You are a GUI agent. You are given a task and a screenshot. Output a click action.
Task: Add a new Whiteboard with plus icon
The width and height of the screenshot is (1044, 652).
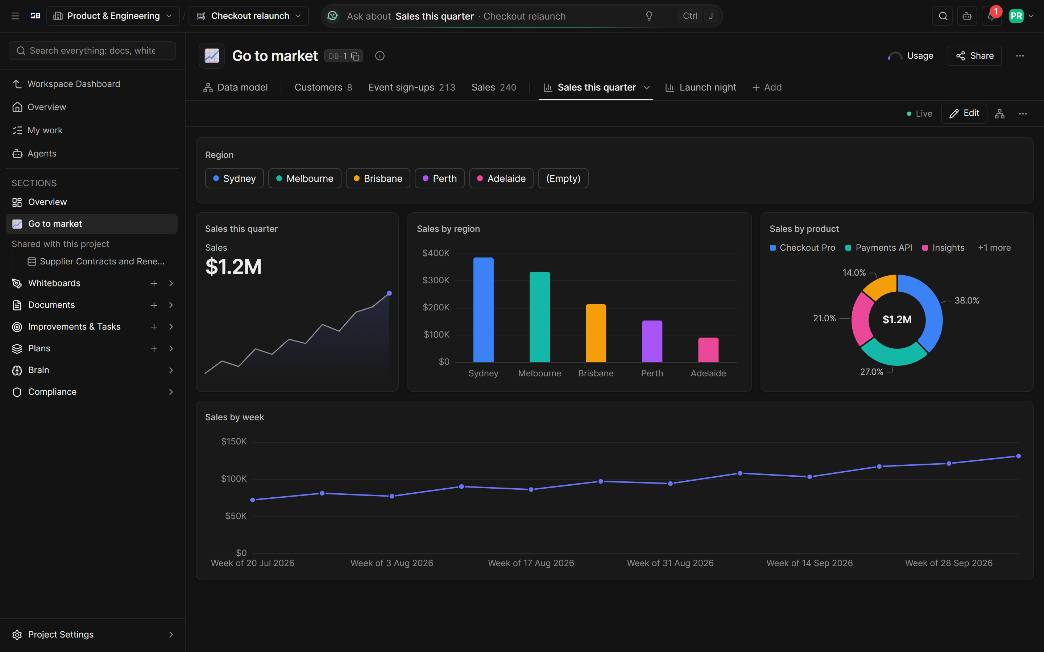(154, 283)
